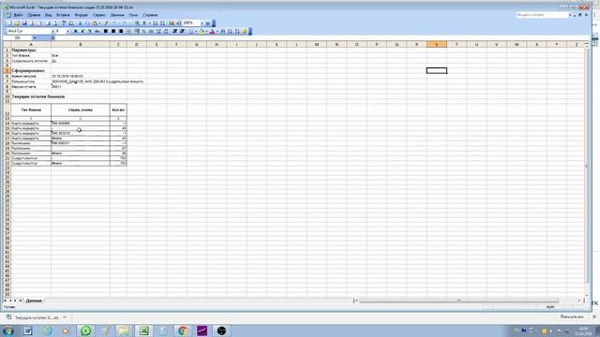The height and width of the screenshot is (337, 600).
Task: Copy the selection with the Copy icon
Action: (87, 23)
